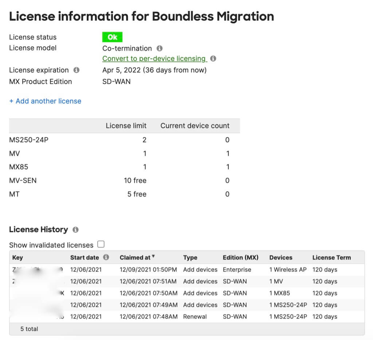Viewport: 373px width, 340px height.
Task: Click 12/06/2021 07:49AM claimed timestamp
Action: pyautogui.click(x=149, y=305)
